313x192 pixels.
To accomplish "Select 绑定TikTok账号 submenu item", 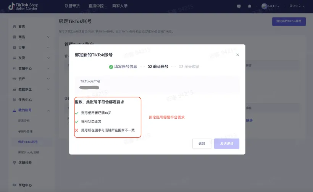I will tap(28, 142).
